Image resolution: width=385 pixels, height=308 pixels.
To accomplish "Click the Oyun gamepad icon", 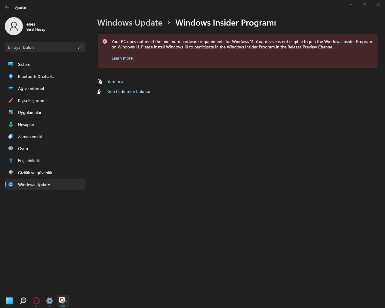I will tap(11, 149).
